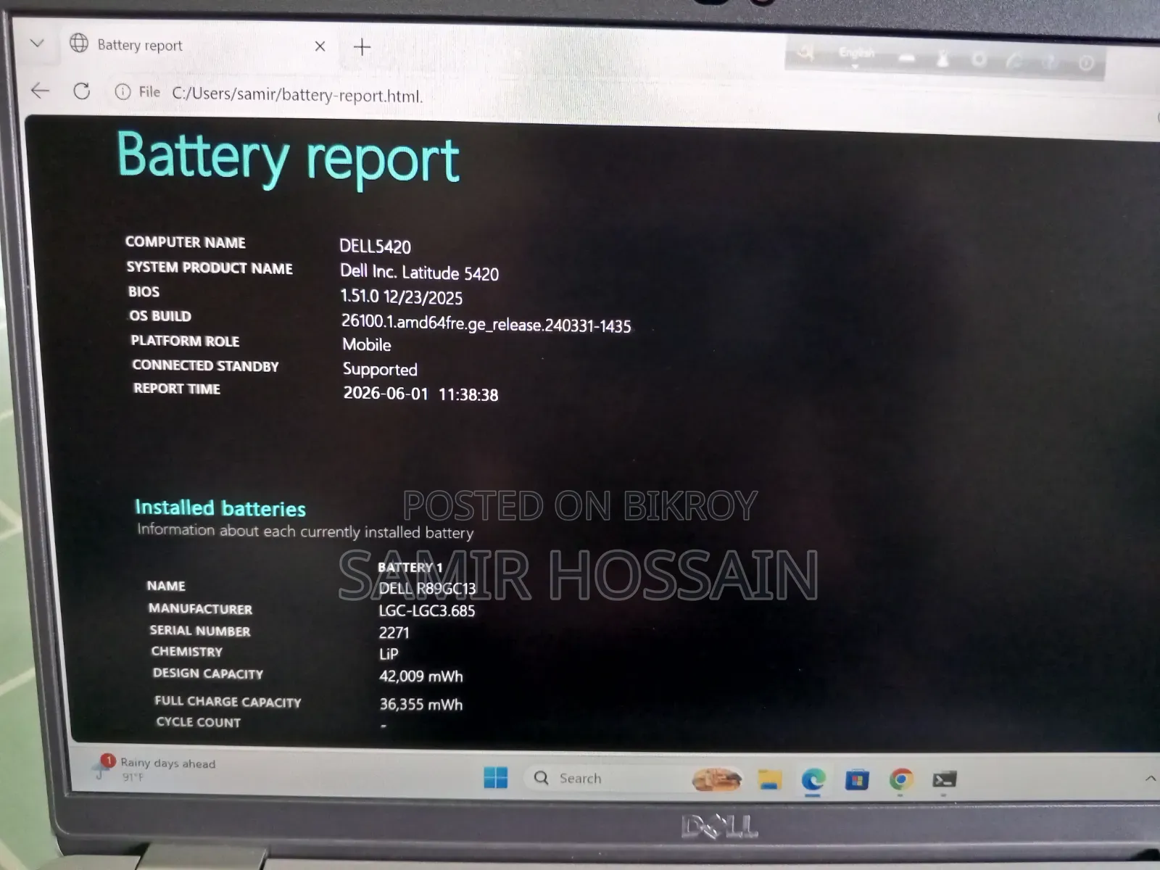Select the OS build string 26100.1.amd64fre
Screen dimensions: 1160x870
point(486,324)
